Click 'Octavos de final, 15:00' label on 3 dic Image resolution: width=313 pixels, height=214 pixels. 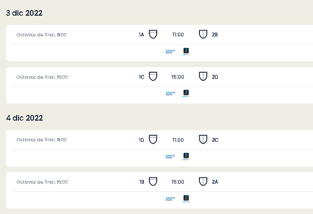[42, 77]
